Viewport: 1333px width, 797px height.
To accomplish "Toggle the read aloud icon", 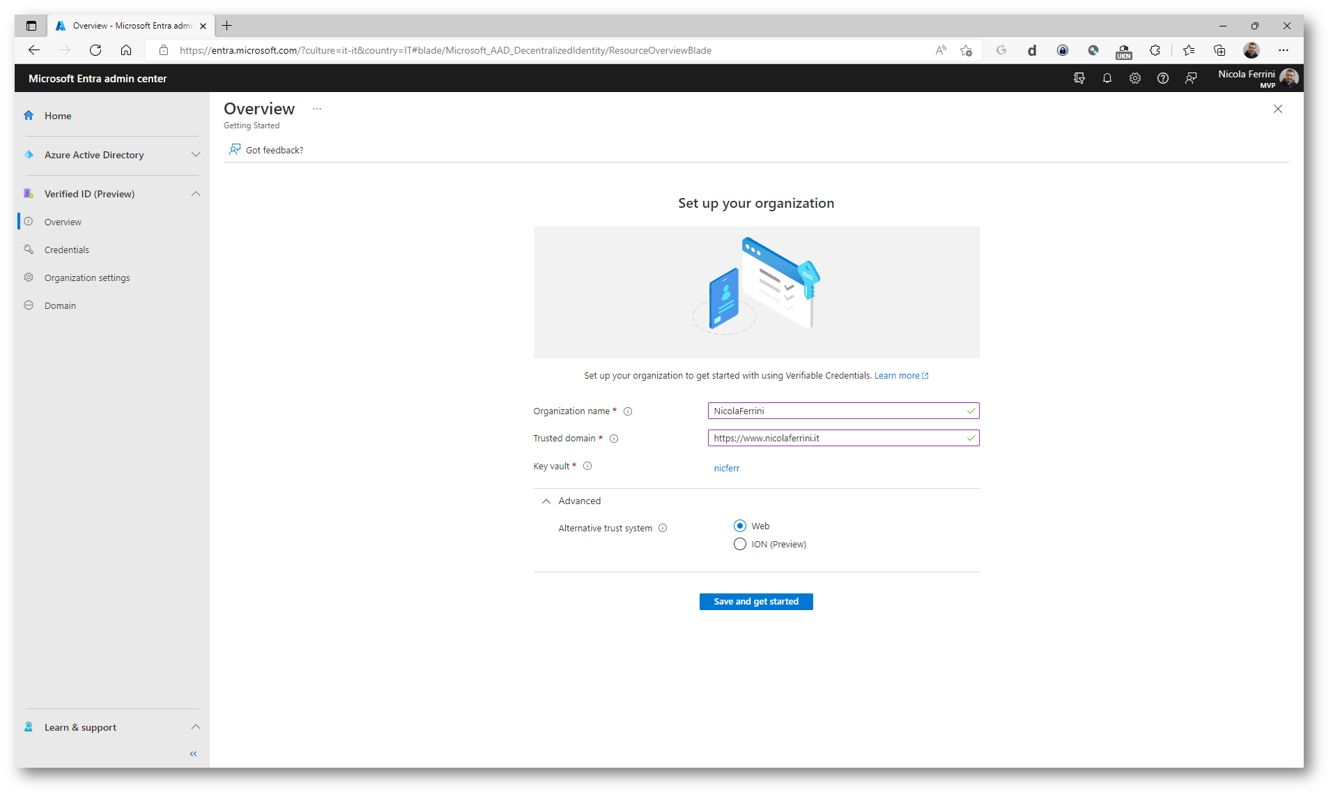I will click(941, 50).
